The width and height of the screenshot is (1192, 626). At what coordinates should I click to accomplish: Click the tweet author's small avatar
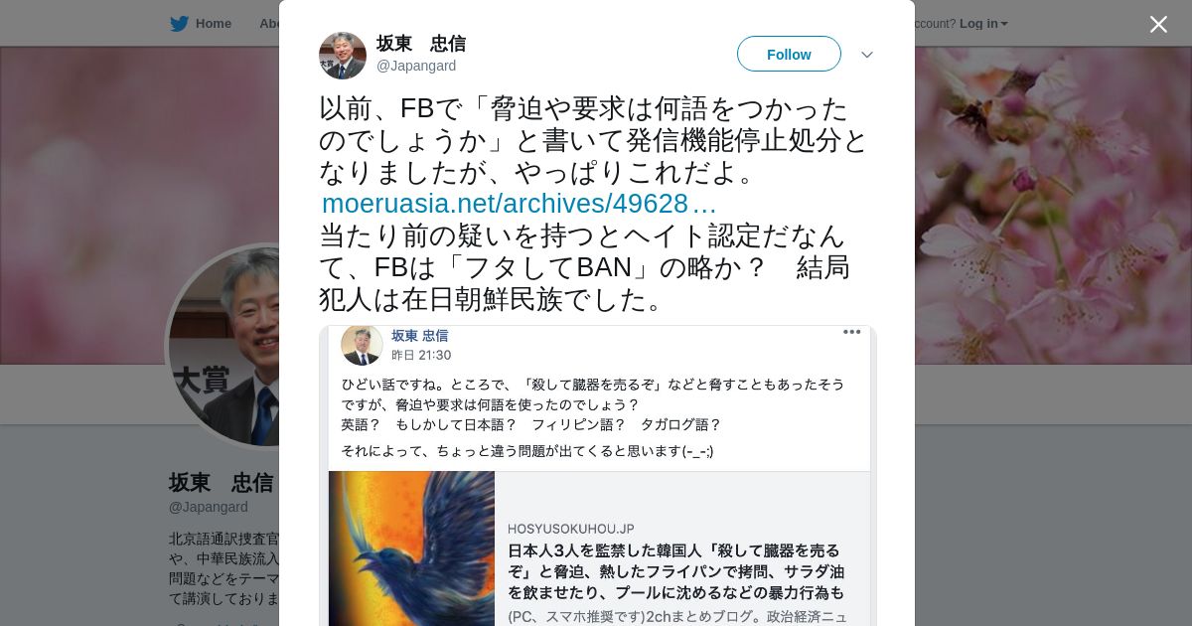tap(343, 56)
